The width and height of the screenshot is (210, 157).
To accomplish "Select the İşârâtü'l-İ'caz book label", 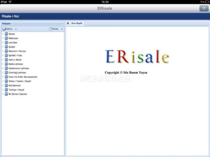I will pyautogui.click(x=15, y=55).
